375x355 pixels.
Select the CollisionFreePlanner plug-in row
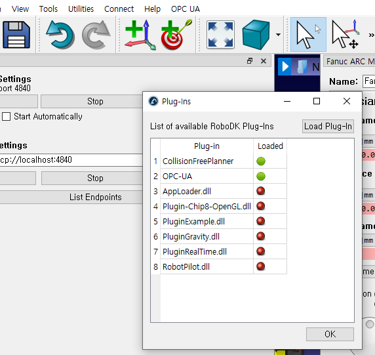(x=207, y=161)
